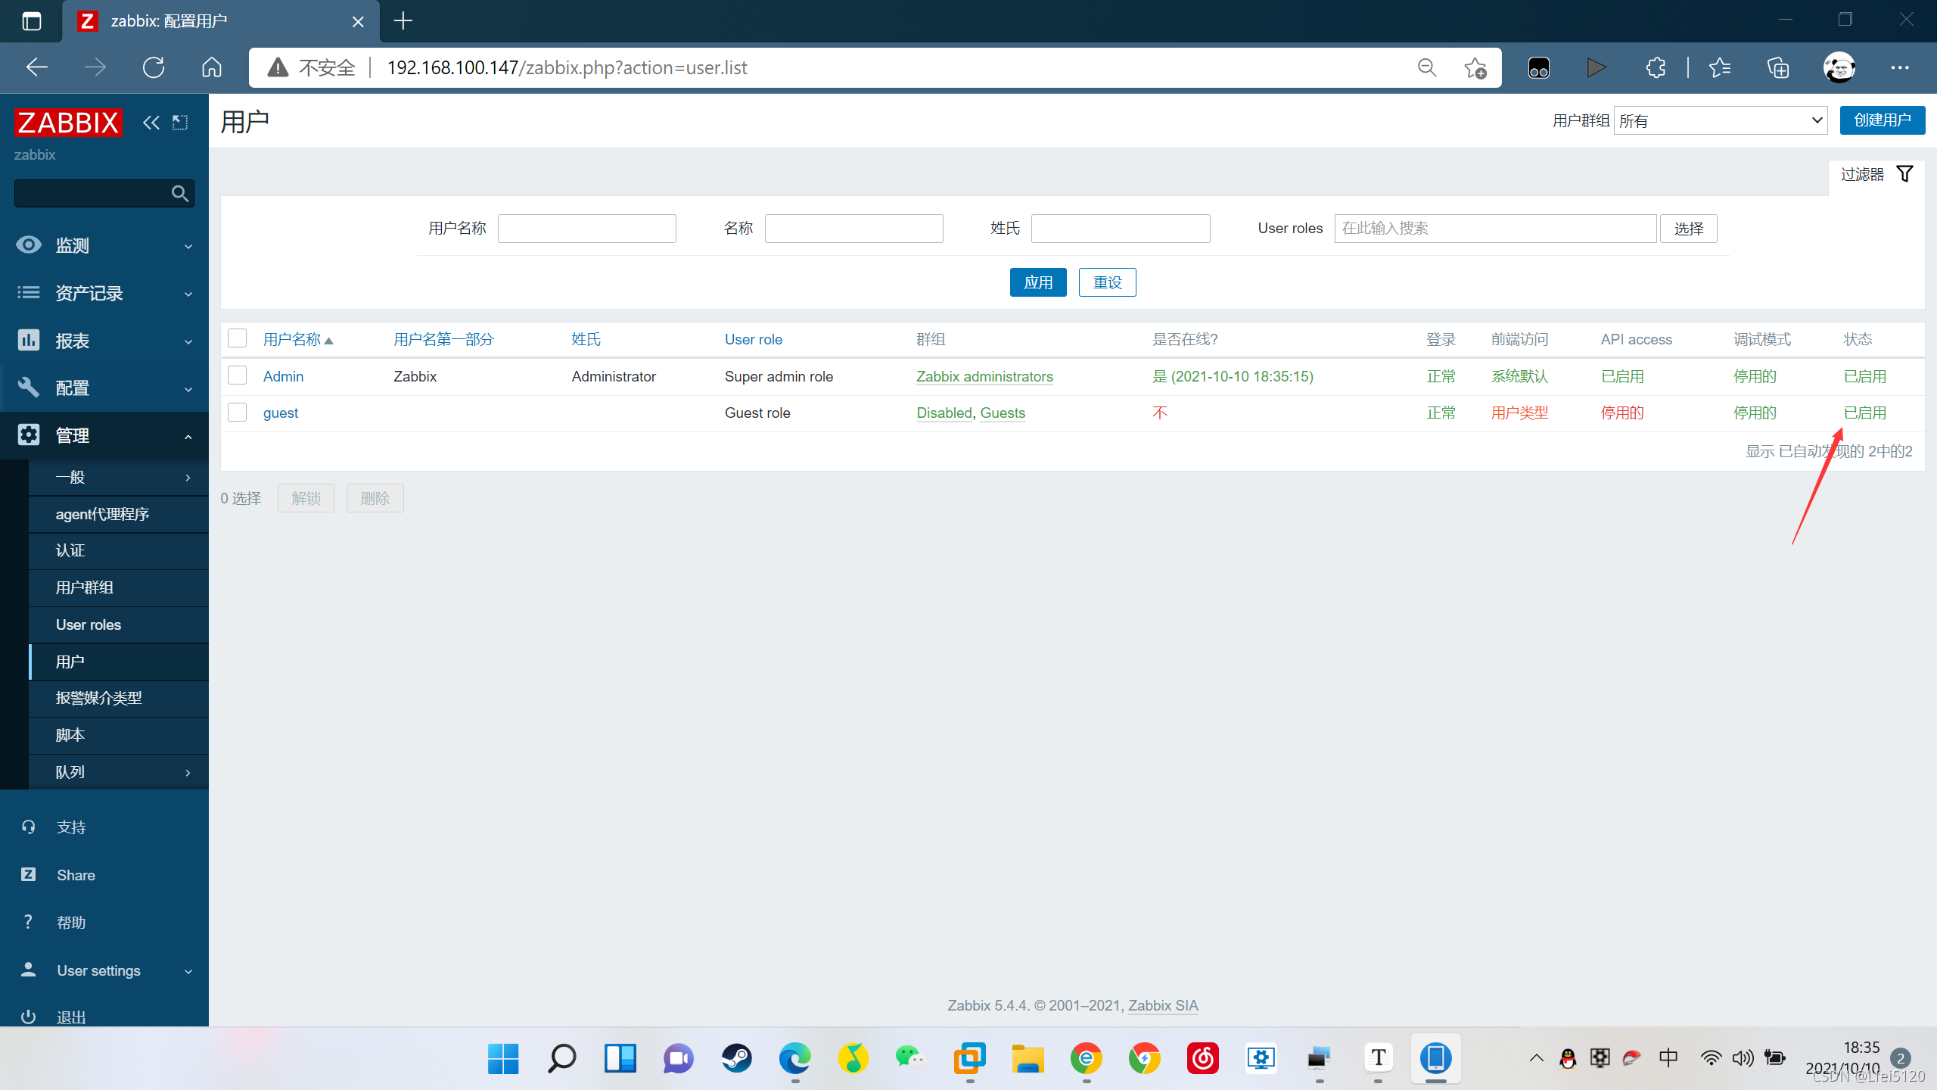This screenshot has height=1090, width=1937.
Task: Open Zabbix administrators group link
Action: tap(984, 376)
